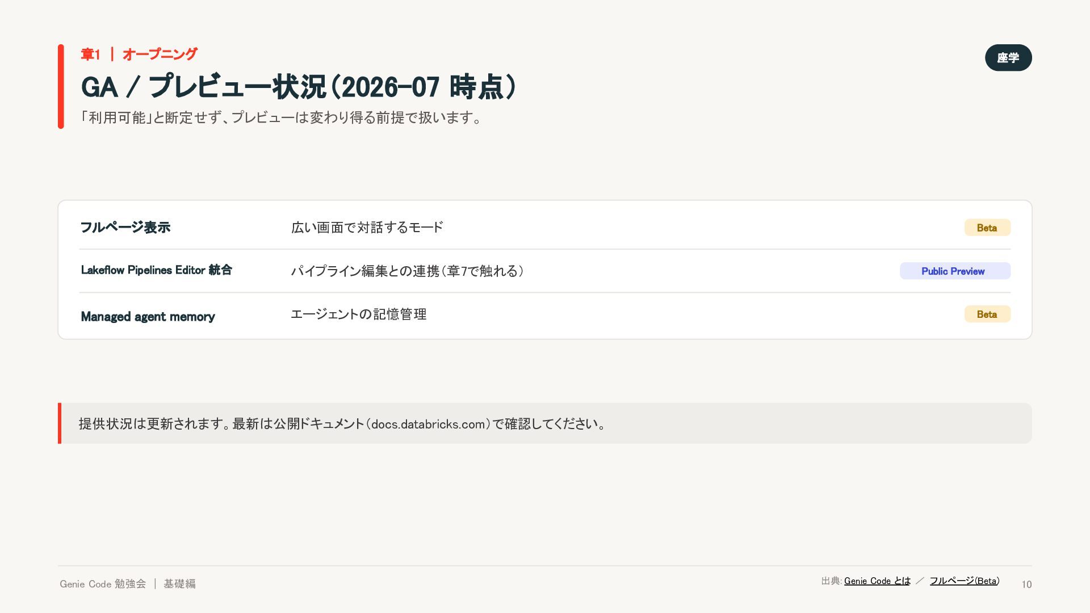Select the Lakeflow Pipelines Editor 統合 label
This screenshot has width=1090, height=613.
click(x=157, y=270)
